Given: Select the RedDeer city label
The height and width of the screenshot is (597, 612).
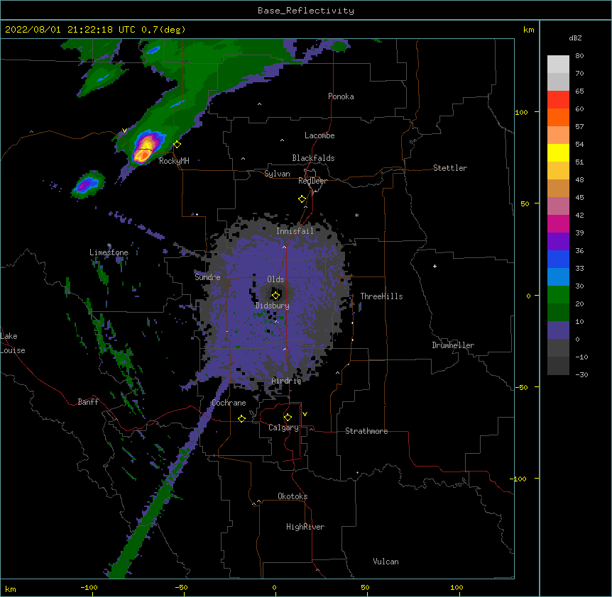Looking at the screenshot, I should [312, 181].
